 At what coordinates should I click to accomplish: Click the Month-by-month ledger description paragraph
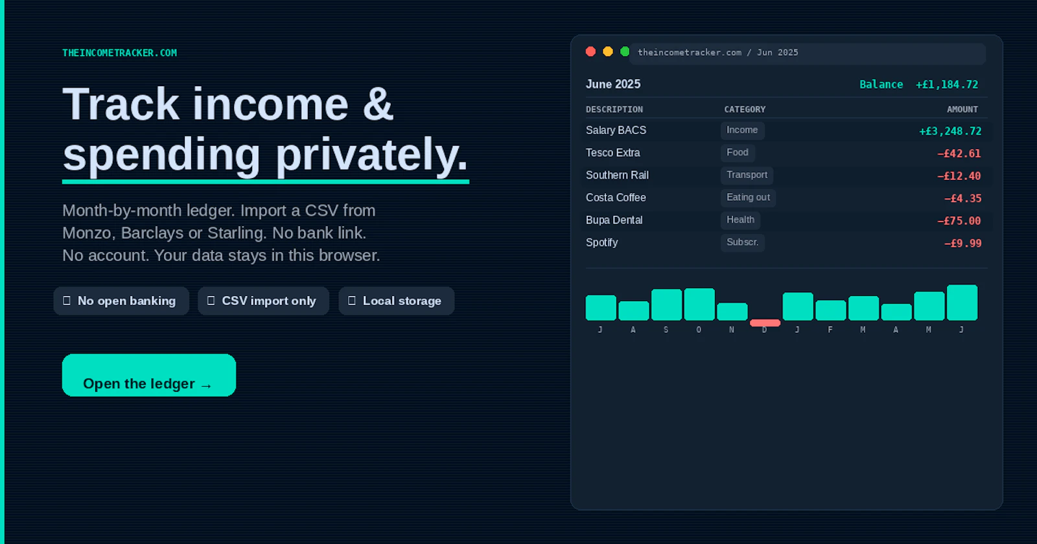click(221, 233)
